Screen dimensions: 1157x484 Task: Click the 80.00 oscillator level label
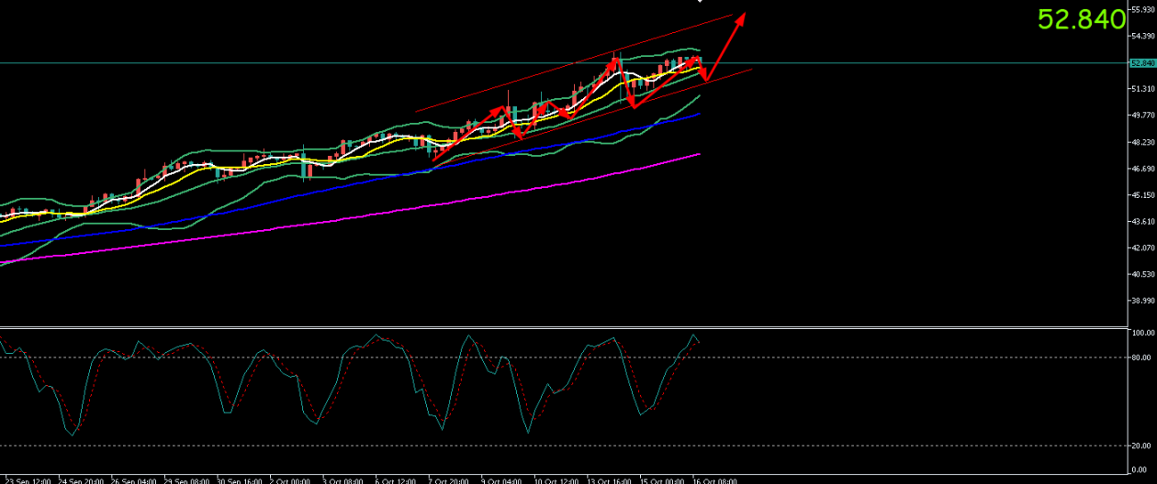pos(1141,358)
